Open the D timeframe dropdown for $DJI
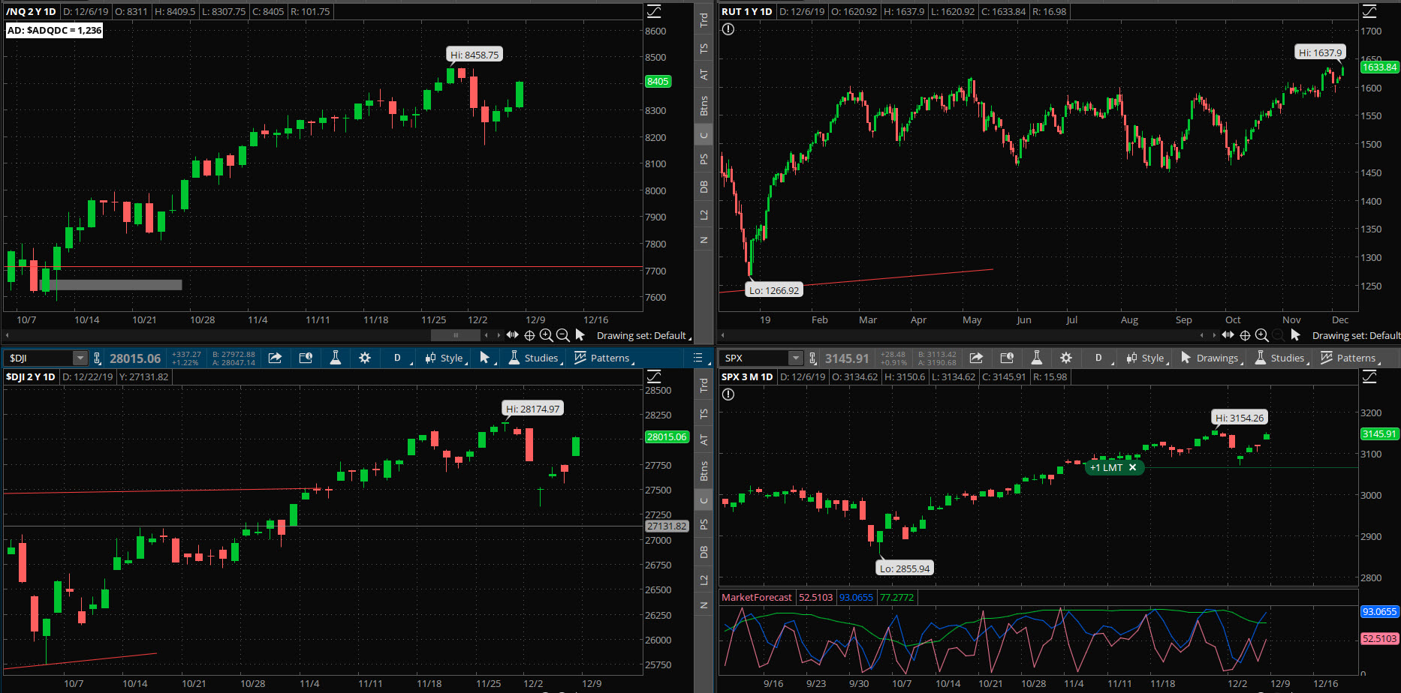This screenshot has width=1401, height=693. click(x=399, y=358)
